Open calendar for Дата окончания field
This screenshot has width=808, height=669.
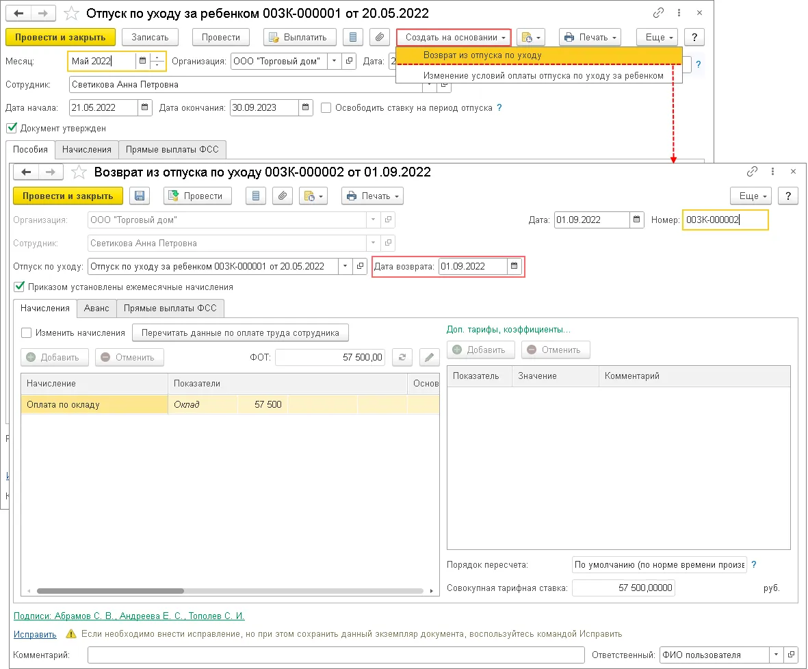306,107
